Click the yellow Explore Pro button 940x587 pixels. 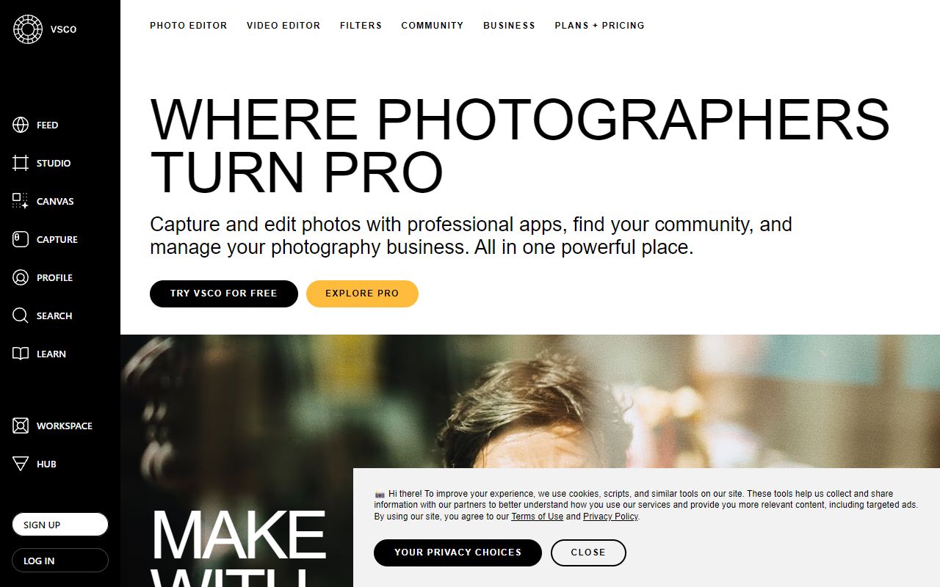[362, 293]
